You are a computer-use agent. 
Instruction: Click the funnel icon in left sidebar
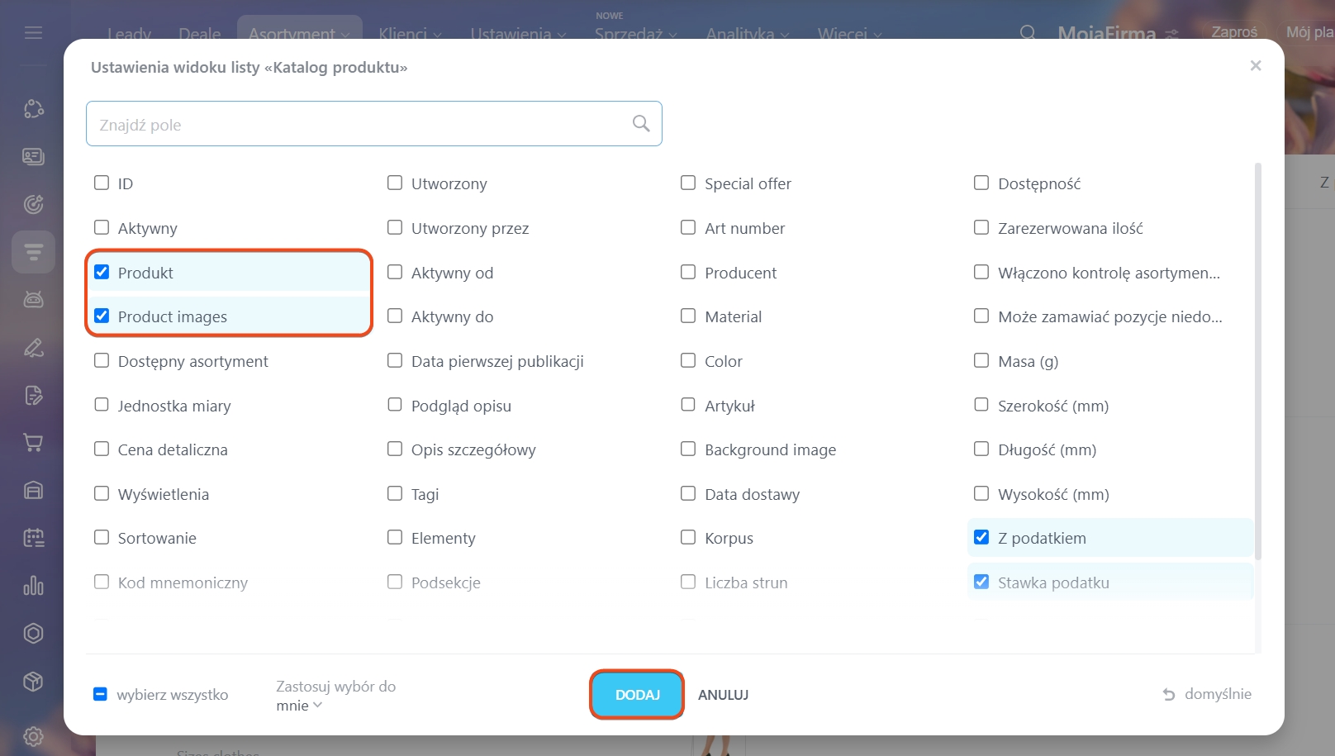[x=33, y=252]
